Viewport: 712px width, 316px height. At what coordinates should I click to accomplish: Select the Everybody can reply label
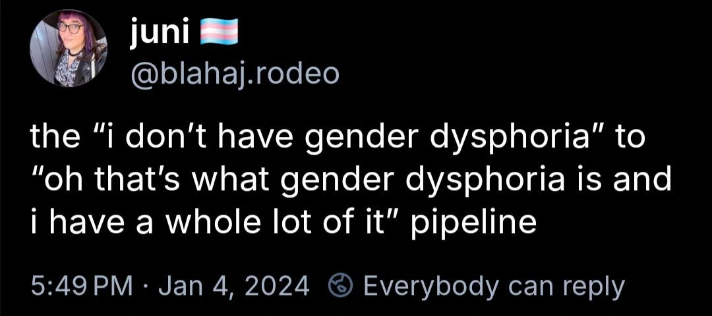[492, 286]
